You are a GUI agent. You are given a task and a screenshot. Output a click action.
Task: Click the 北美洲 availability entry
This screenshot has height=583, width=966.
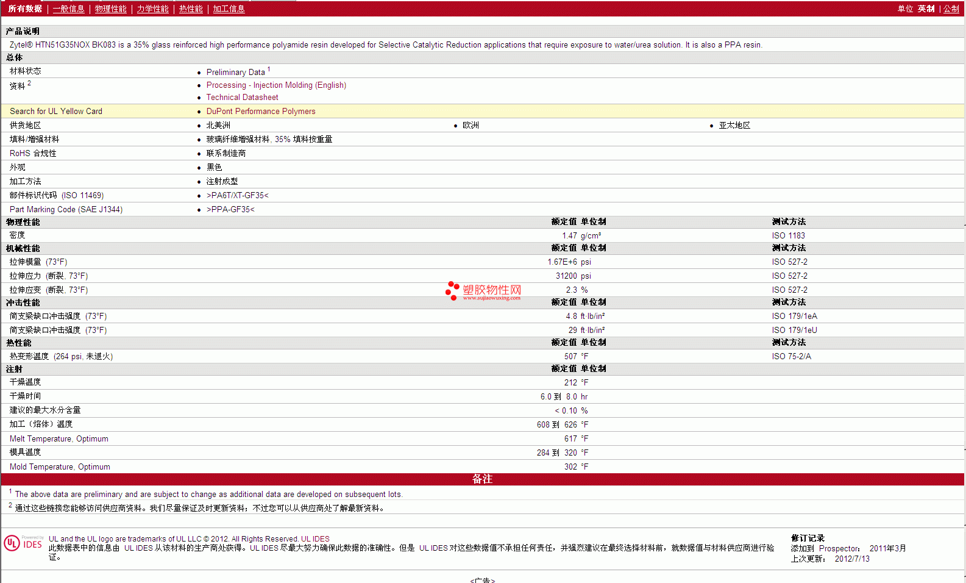218,126
